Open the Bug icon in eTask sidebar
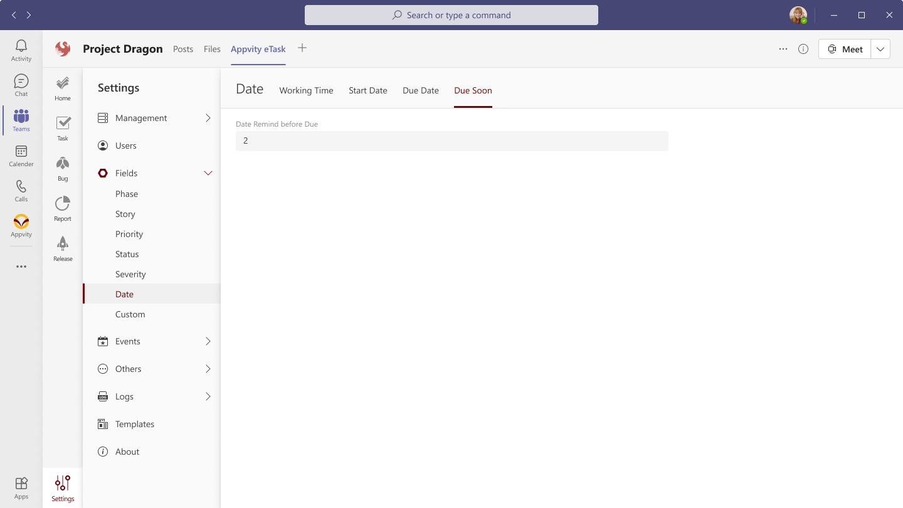The height and width of the screenshot is (508, 903). coord(63,164)
